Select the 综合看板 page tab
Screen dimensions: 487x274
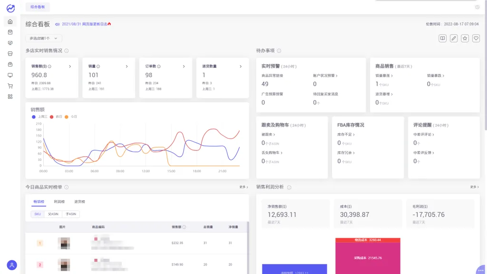38,7
